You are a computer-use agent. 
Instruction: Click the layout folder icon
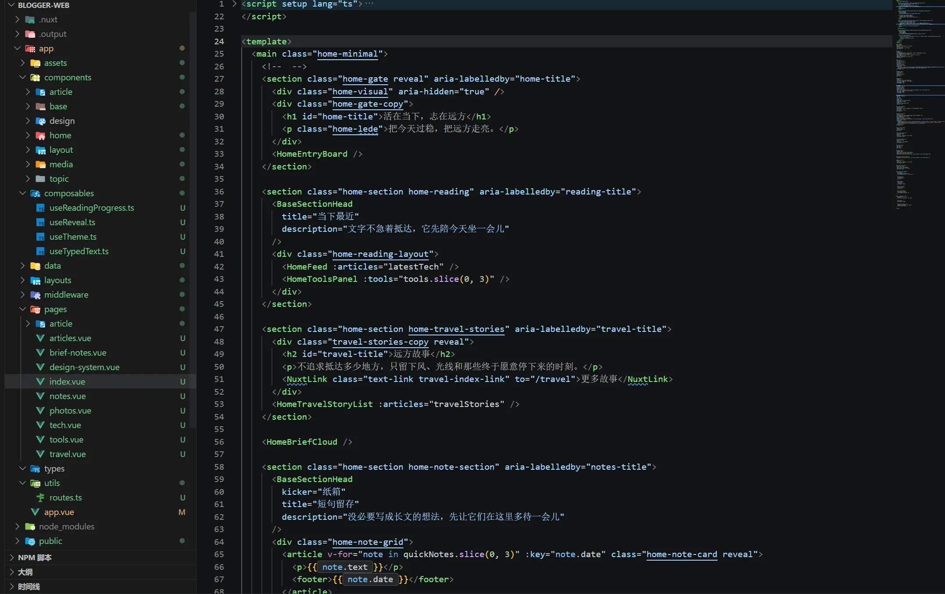pyautogui.click(x=41, y=150)
